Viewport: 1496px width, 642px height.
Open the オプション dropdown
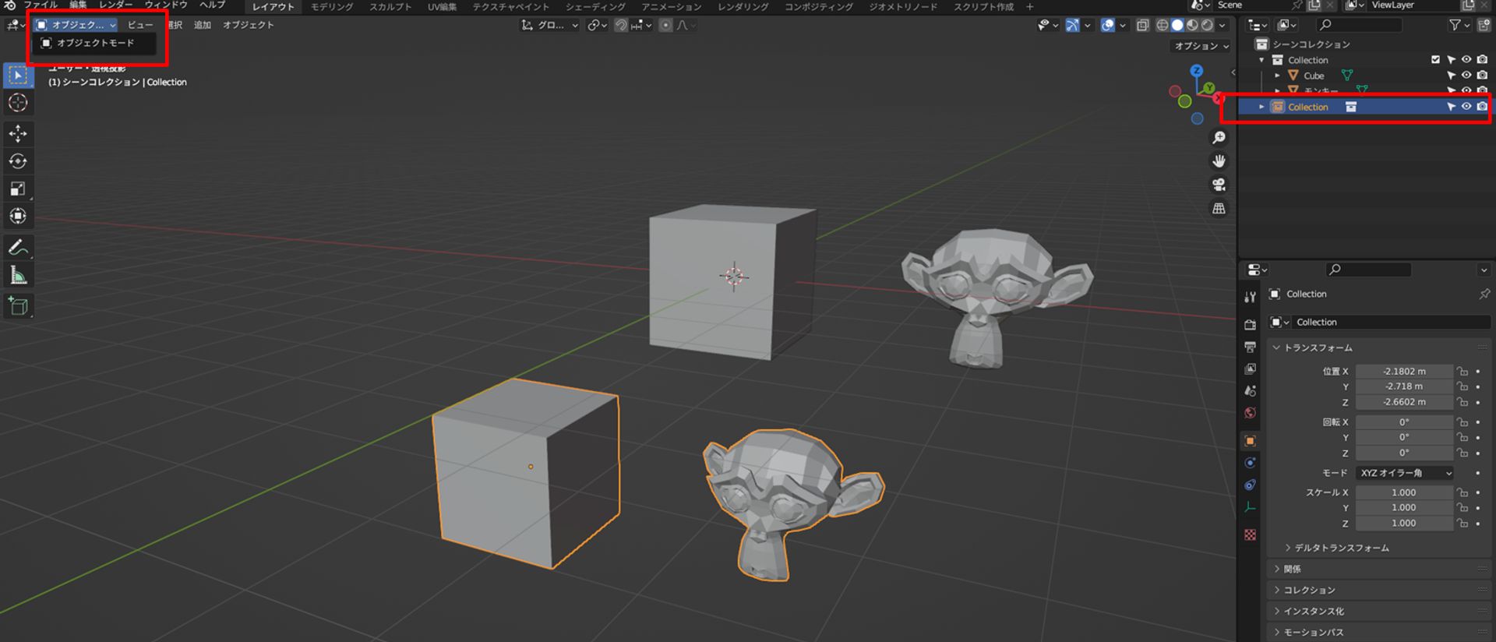tap(1201, 46)
